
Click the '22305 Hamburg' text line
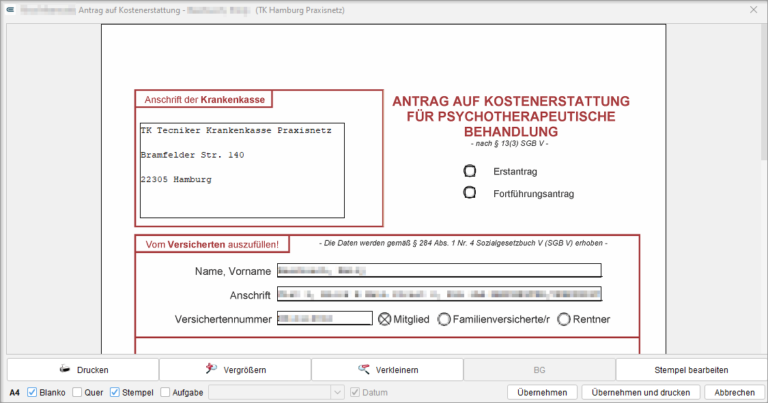tap(176, 179)
